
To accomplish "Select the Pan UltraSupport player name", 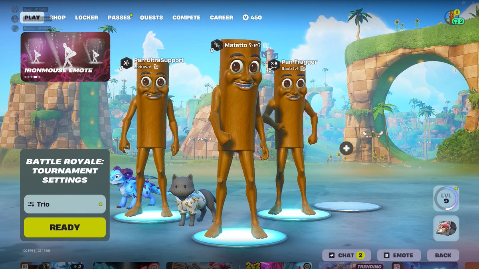I will pos(159,60).
